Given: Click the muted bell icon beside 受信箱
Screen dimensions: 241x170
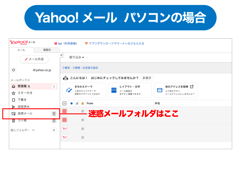Looking at the screenshot, I should click(29, 86).
